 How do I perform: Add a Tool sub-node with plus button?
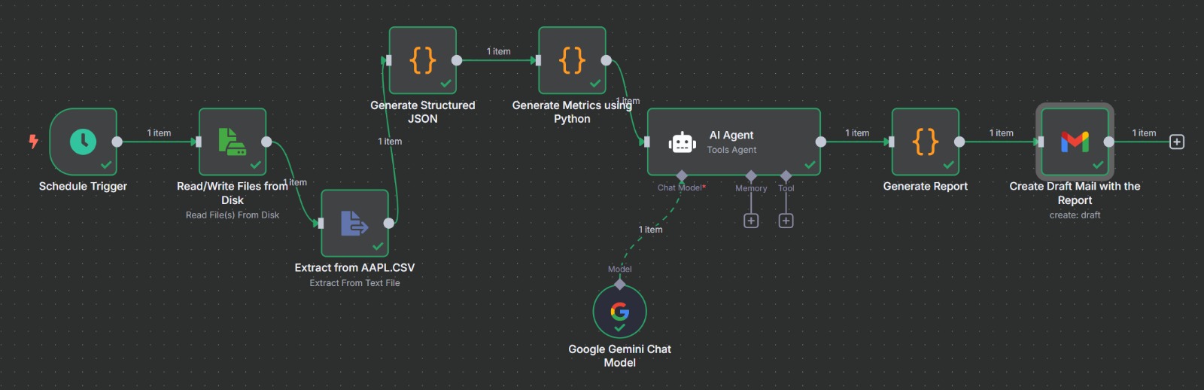(786, 221)
